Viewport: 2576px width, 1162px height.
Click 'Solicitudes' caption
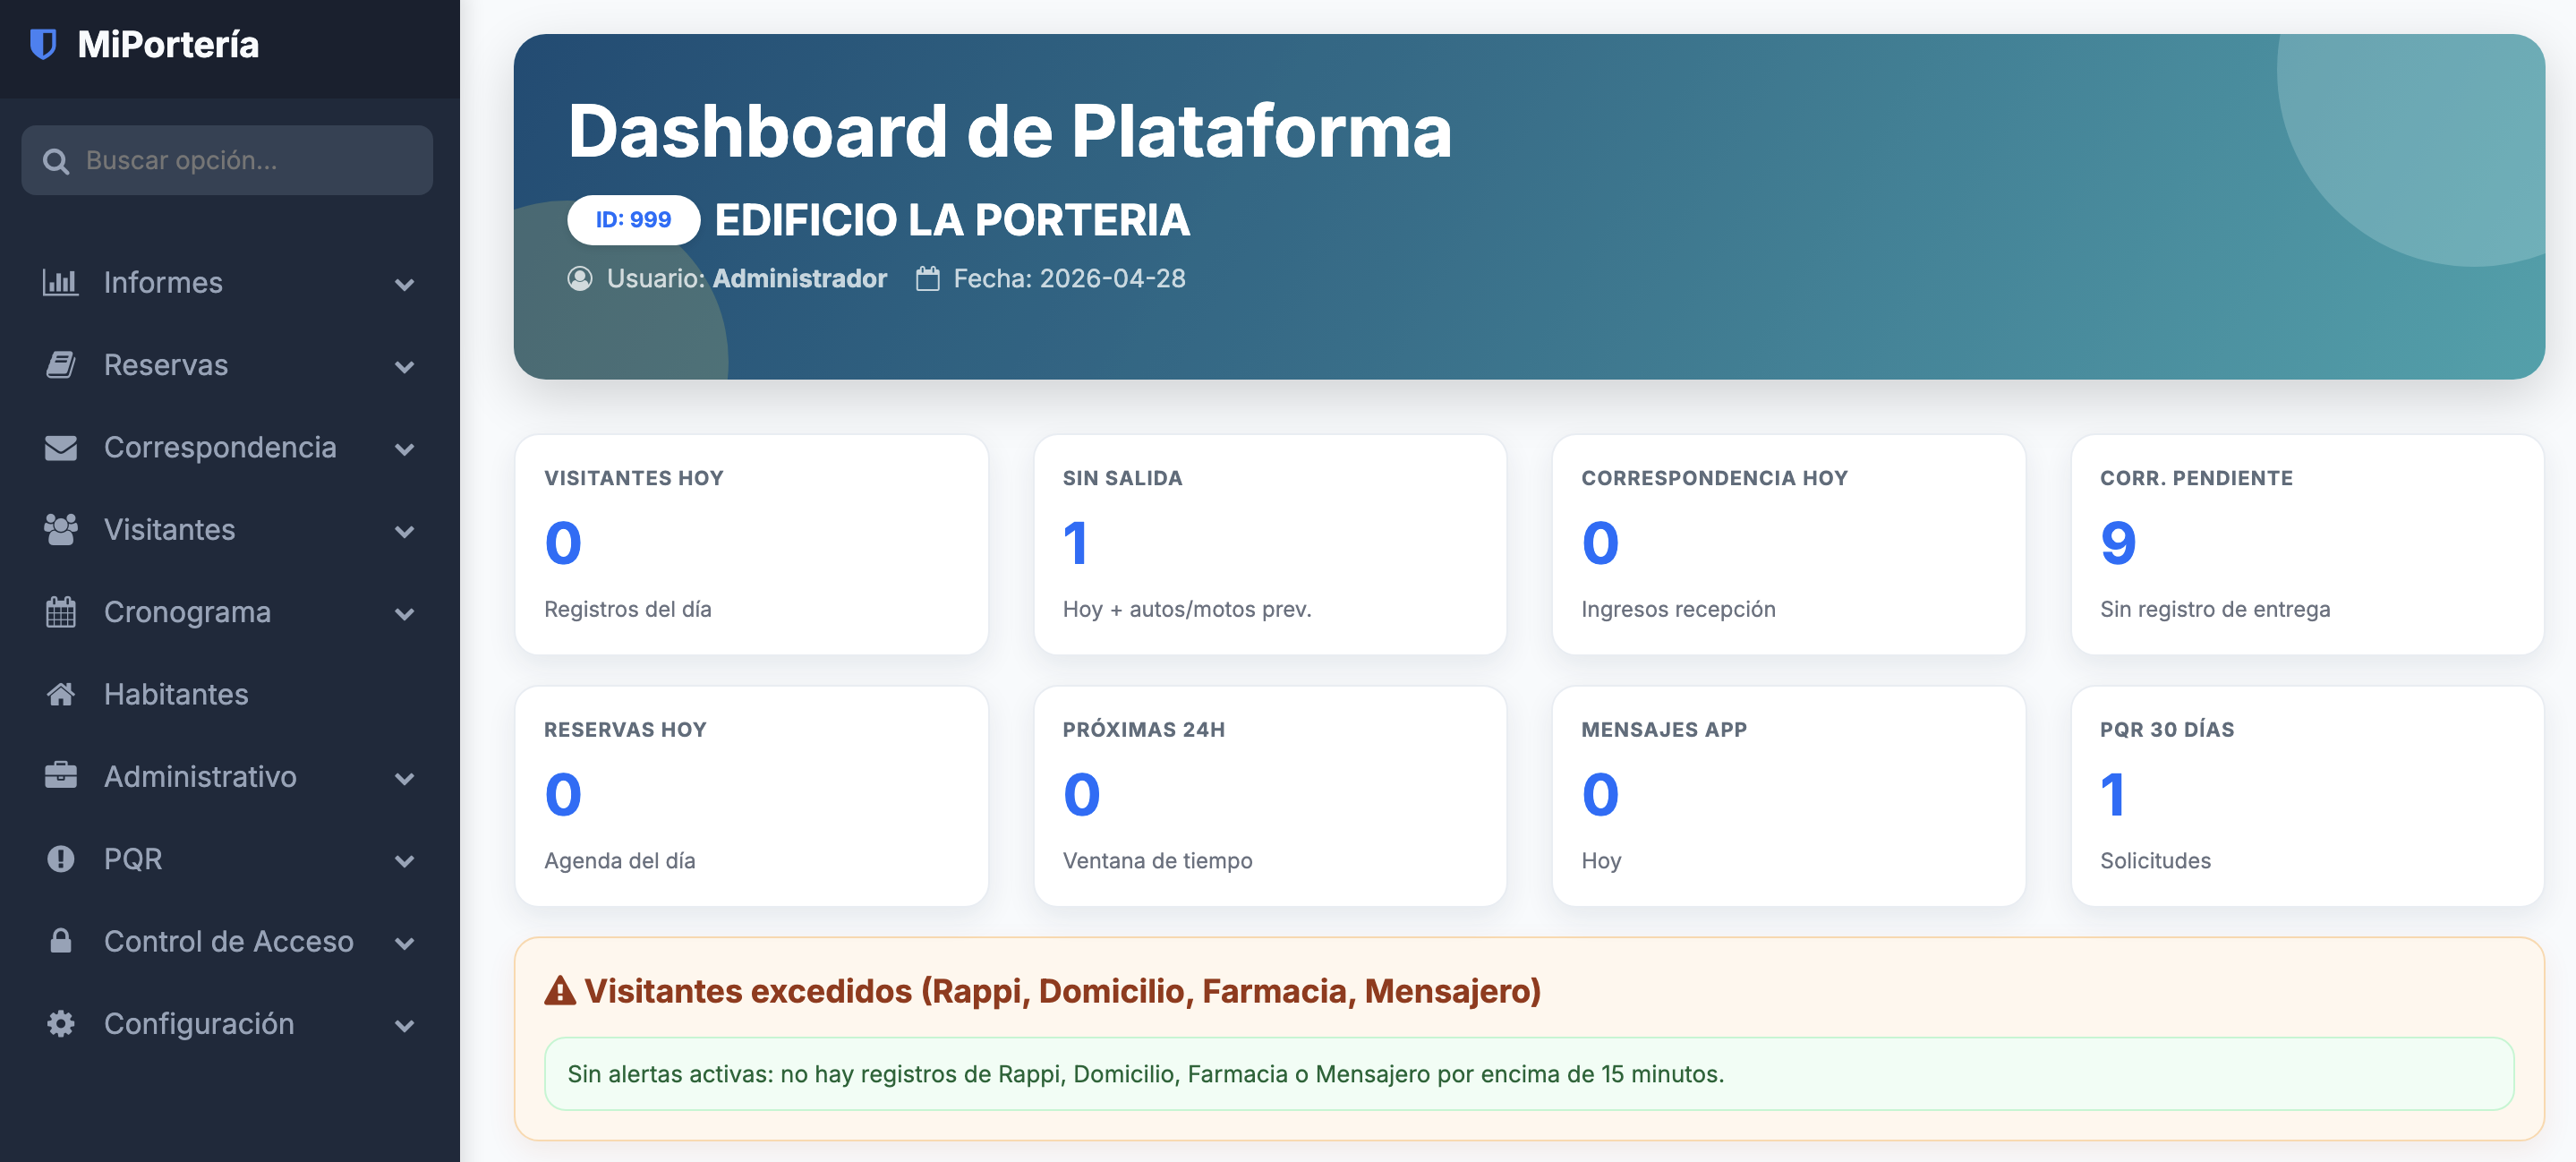(2154, 861)
